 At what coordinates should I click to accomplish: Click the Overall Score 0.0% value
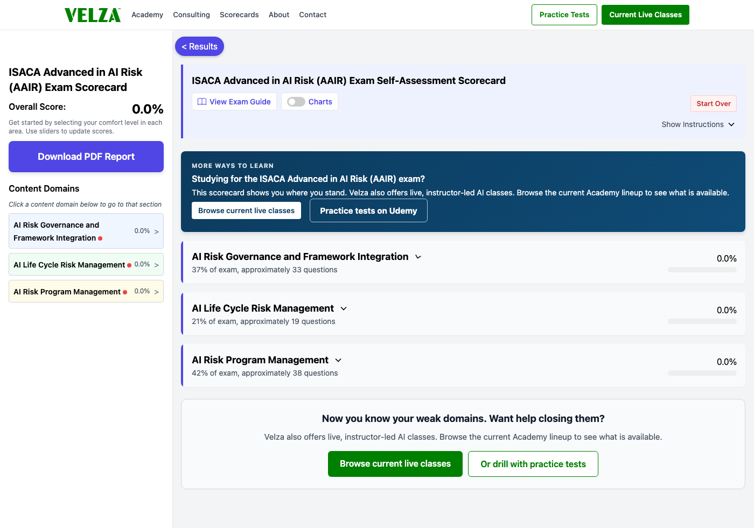(x=148, y=109)
